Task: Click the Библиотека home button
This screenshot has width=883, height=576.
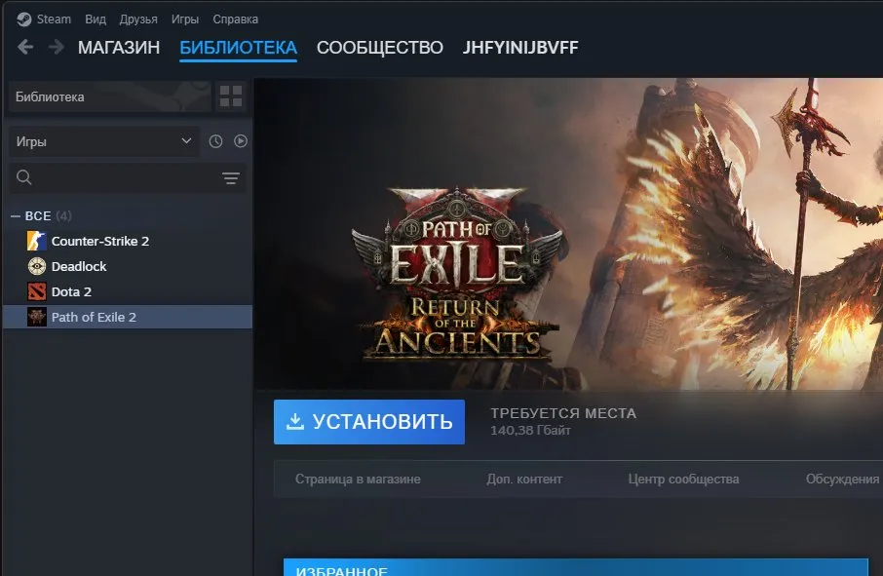Action: pyautogui.click(x=110, y=96)
